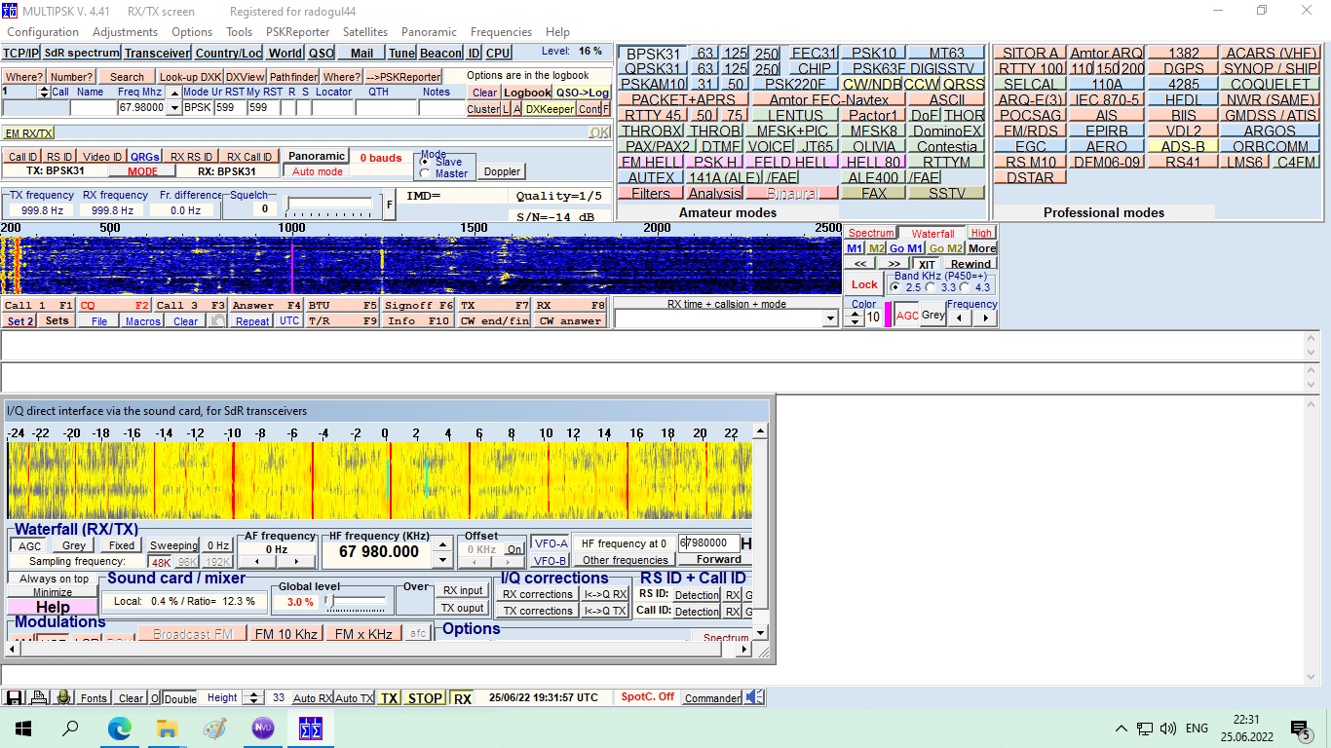Click the purple NVU taskbar icon
The height and width of the screenshot is (748, 1331).
click(x=262, y=729)
